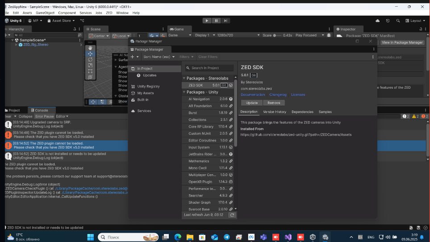Select My Assets in sidebar
The width and height of the screenshot is (430, 242).
pos(146,93)
